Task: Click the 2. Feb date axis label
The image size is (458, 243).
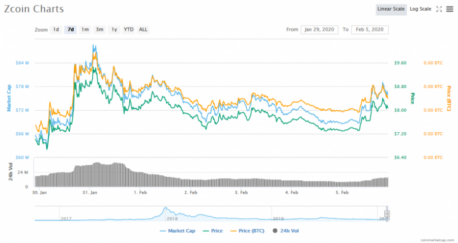Action: [x=191, y=193]
